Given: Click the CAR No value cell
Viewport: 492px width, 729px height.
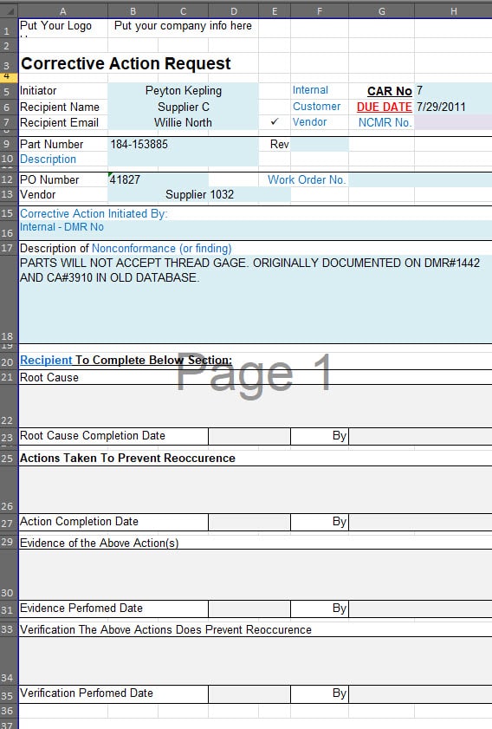Looking at the screenshot, I should tap(453, 90).
